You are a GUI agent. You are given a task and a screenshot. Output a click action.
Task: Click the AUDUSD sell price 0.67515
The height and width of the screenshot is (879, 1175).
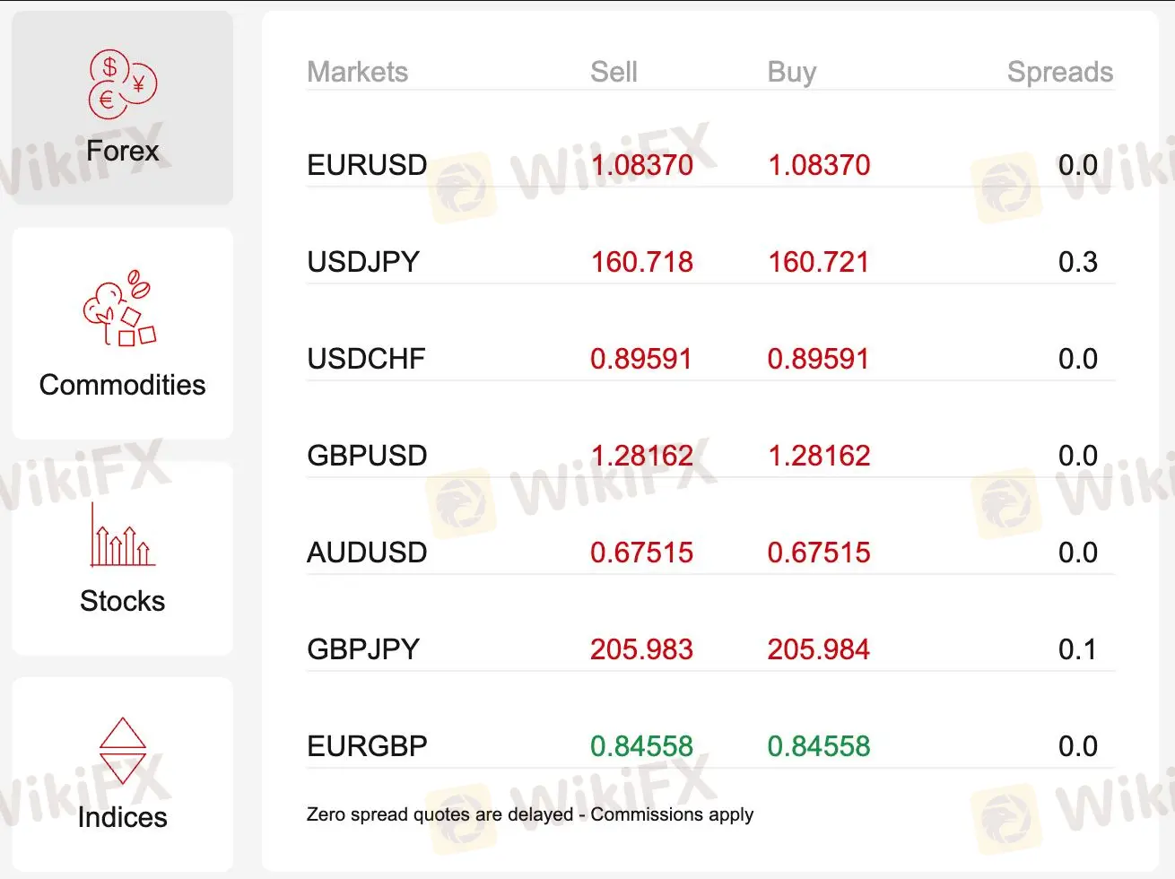pyautogui.click(x=641, y=553)
